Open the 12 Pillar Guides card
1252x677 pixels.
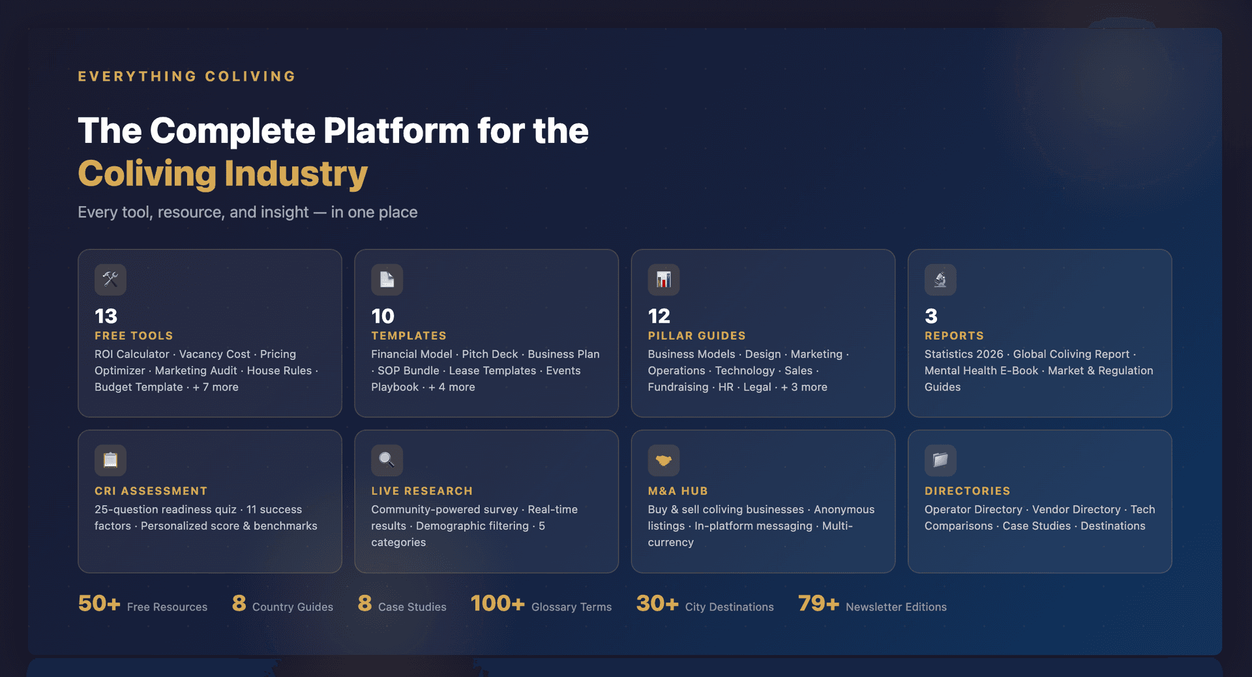pos(763,333)
